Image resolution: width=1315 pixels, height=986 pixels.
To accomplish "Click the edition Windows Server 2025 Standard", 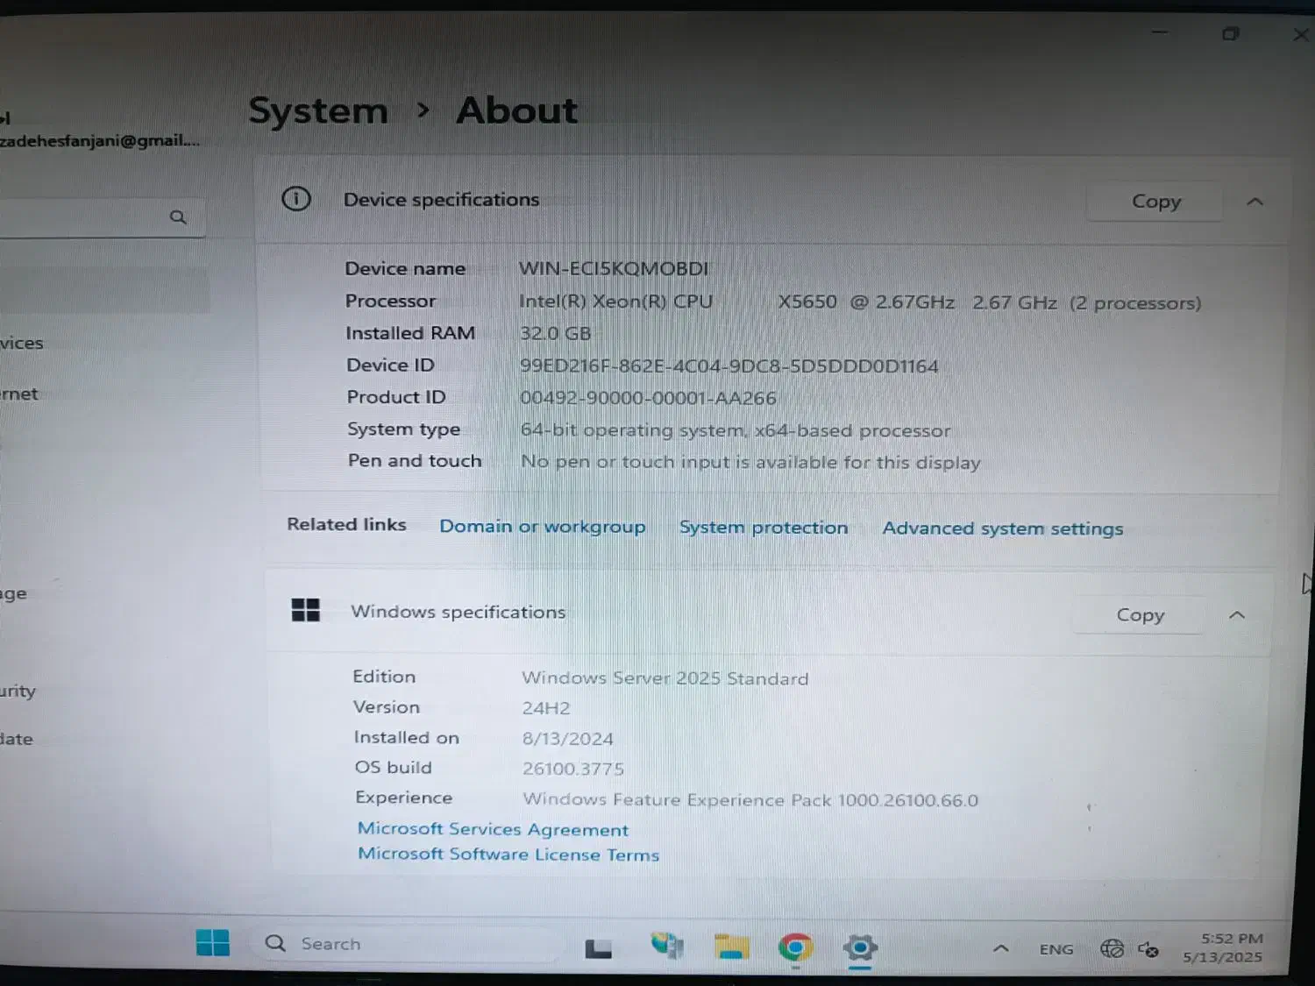I will point(665,677).
